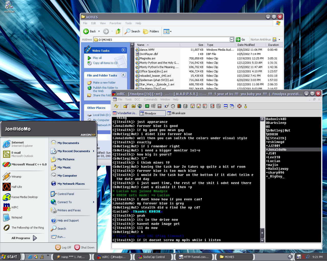Click the DCC Send file icon
This screenshot has height=261, width=327.
193,106
